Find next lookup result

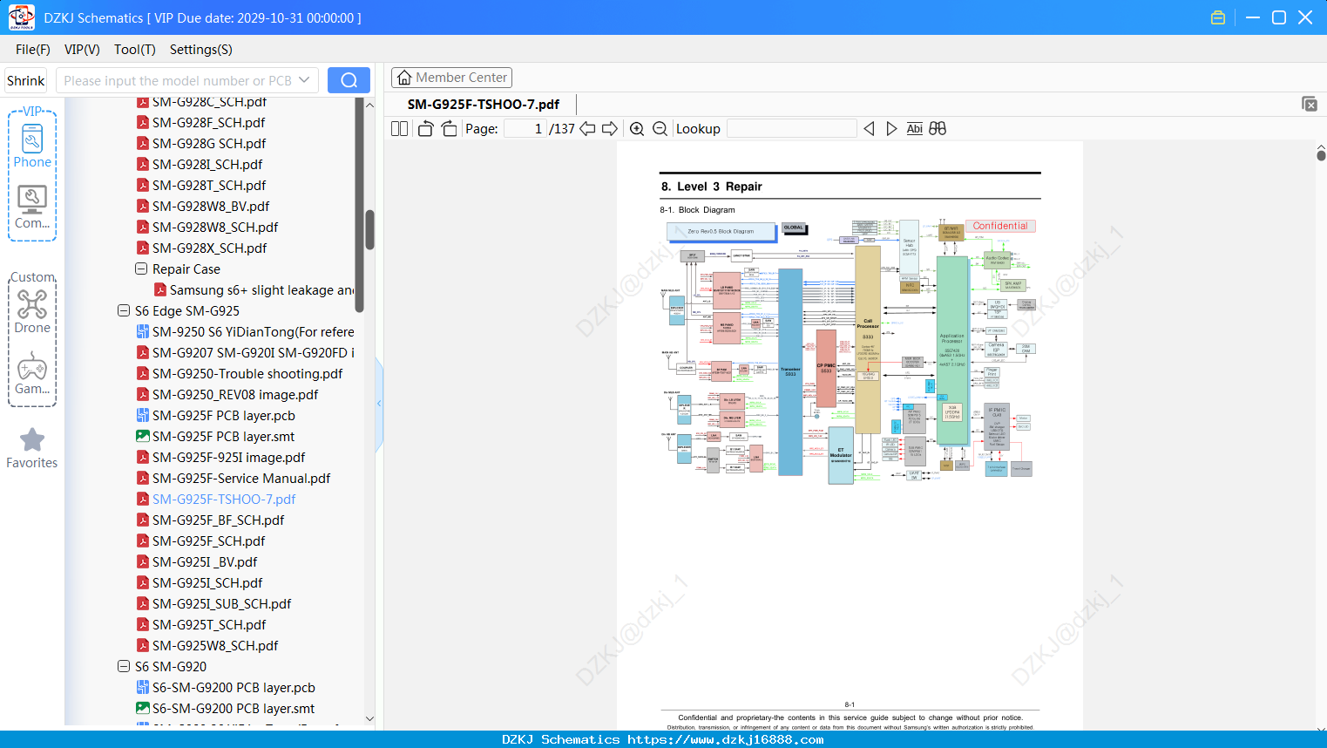tap(891, 128)
